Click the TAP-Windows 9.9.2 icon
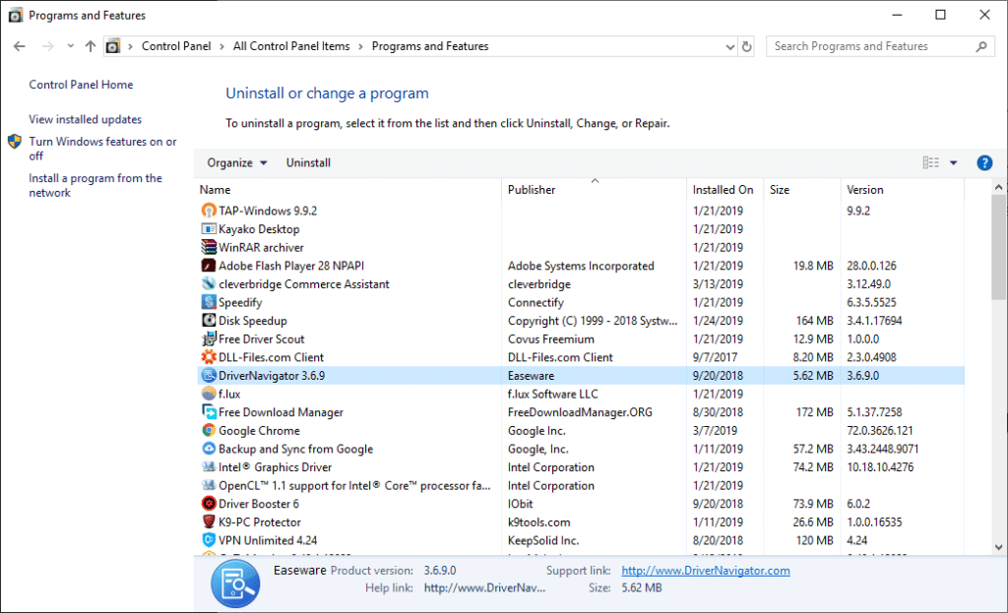Screen dimensions: 1008x613 pos(209,211)
